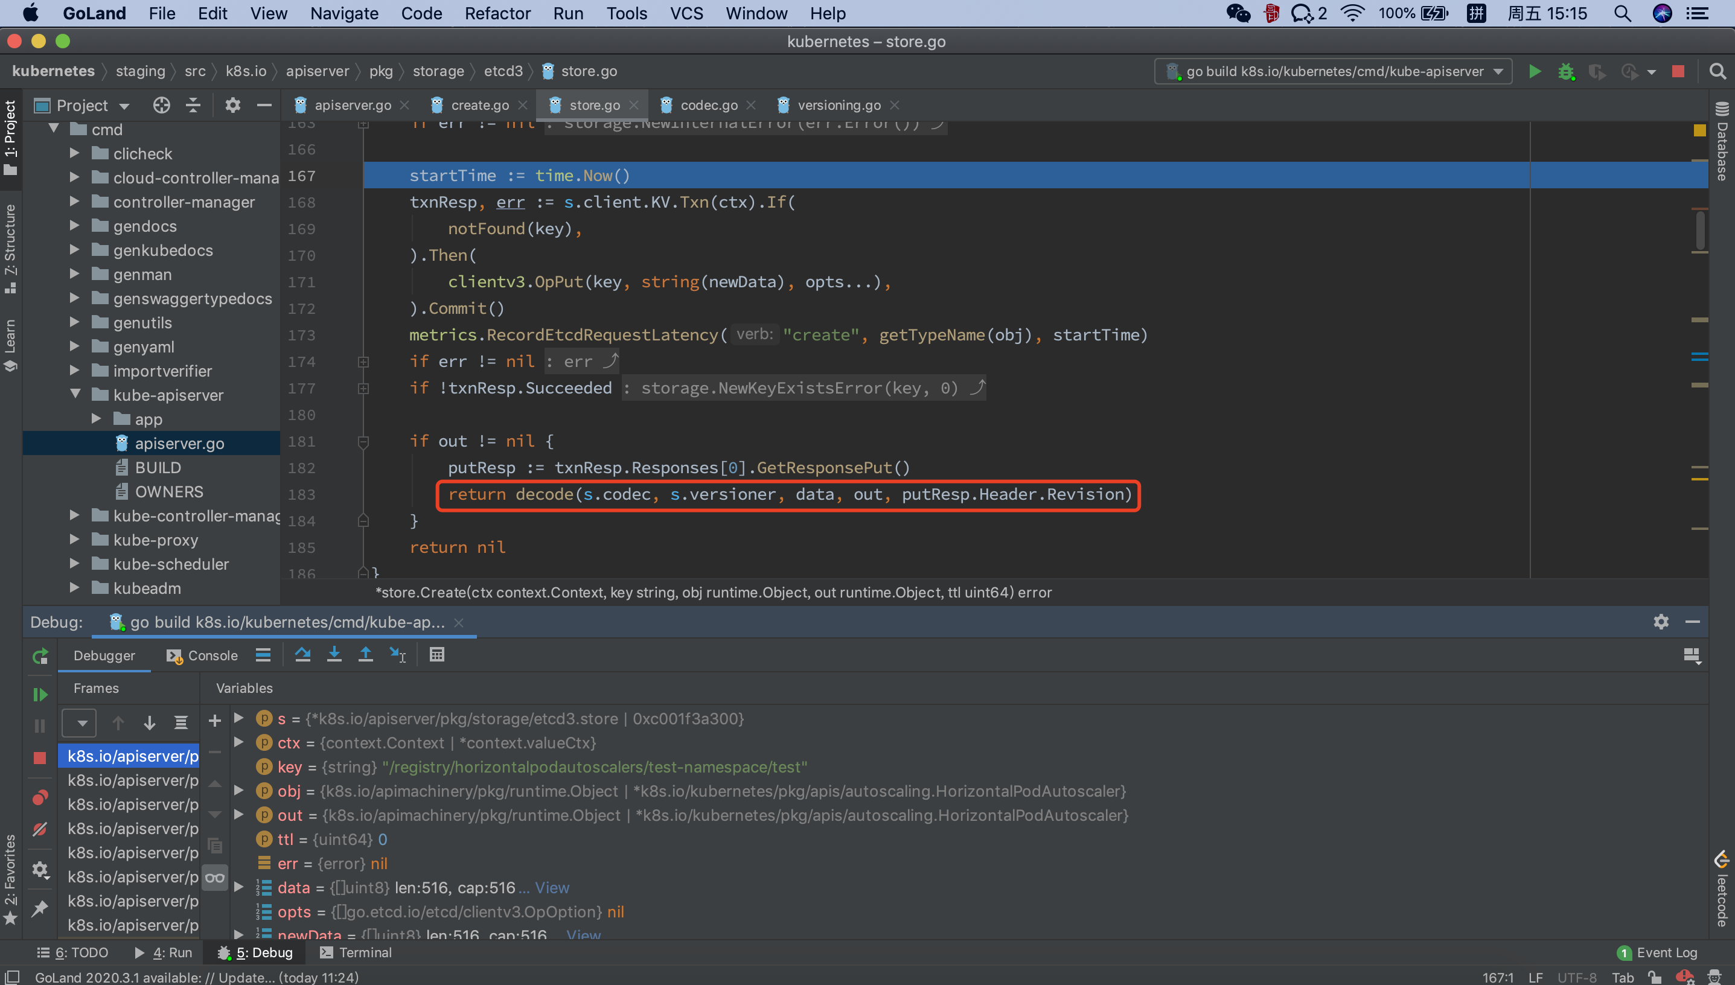Expand the data variable node
Image resolution: width=1735 pixels, height=985 pixels.
click(239, 888)
